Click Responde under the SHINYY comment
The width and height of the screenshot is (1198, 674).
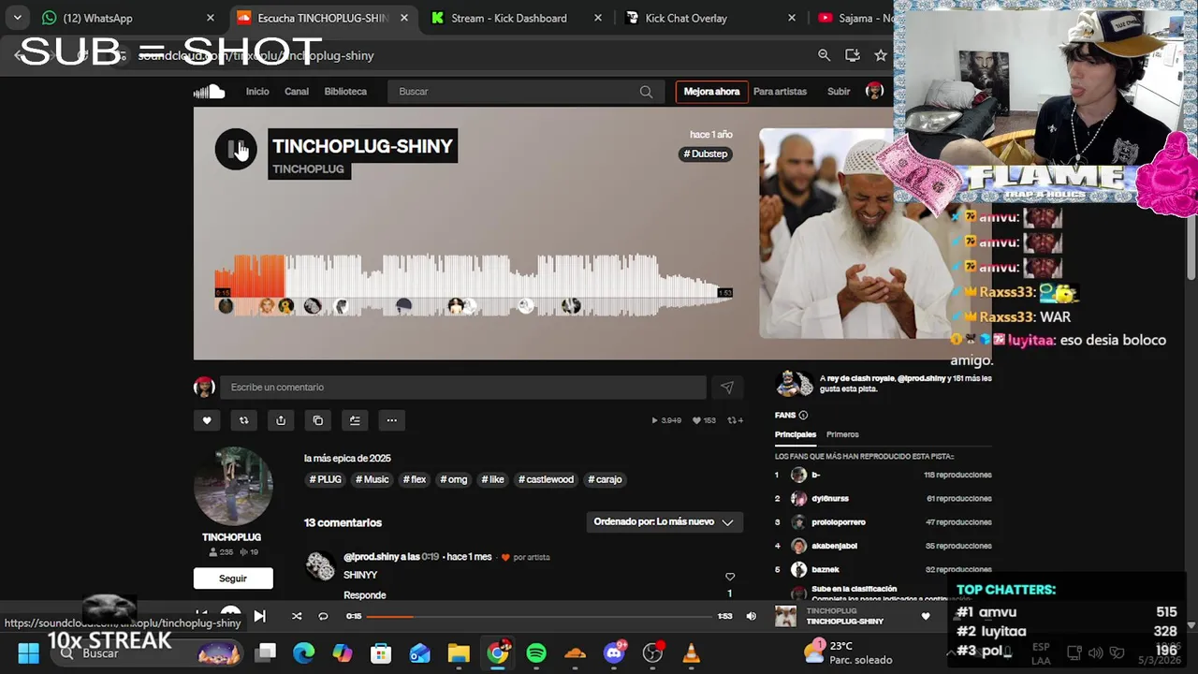pos(365,595)
